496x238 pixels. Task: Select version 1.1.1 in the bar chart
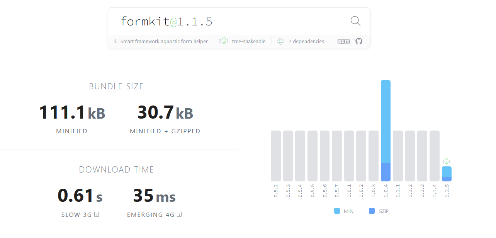[397, 156]
